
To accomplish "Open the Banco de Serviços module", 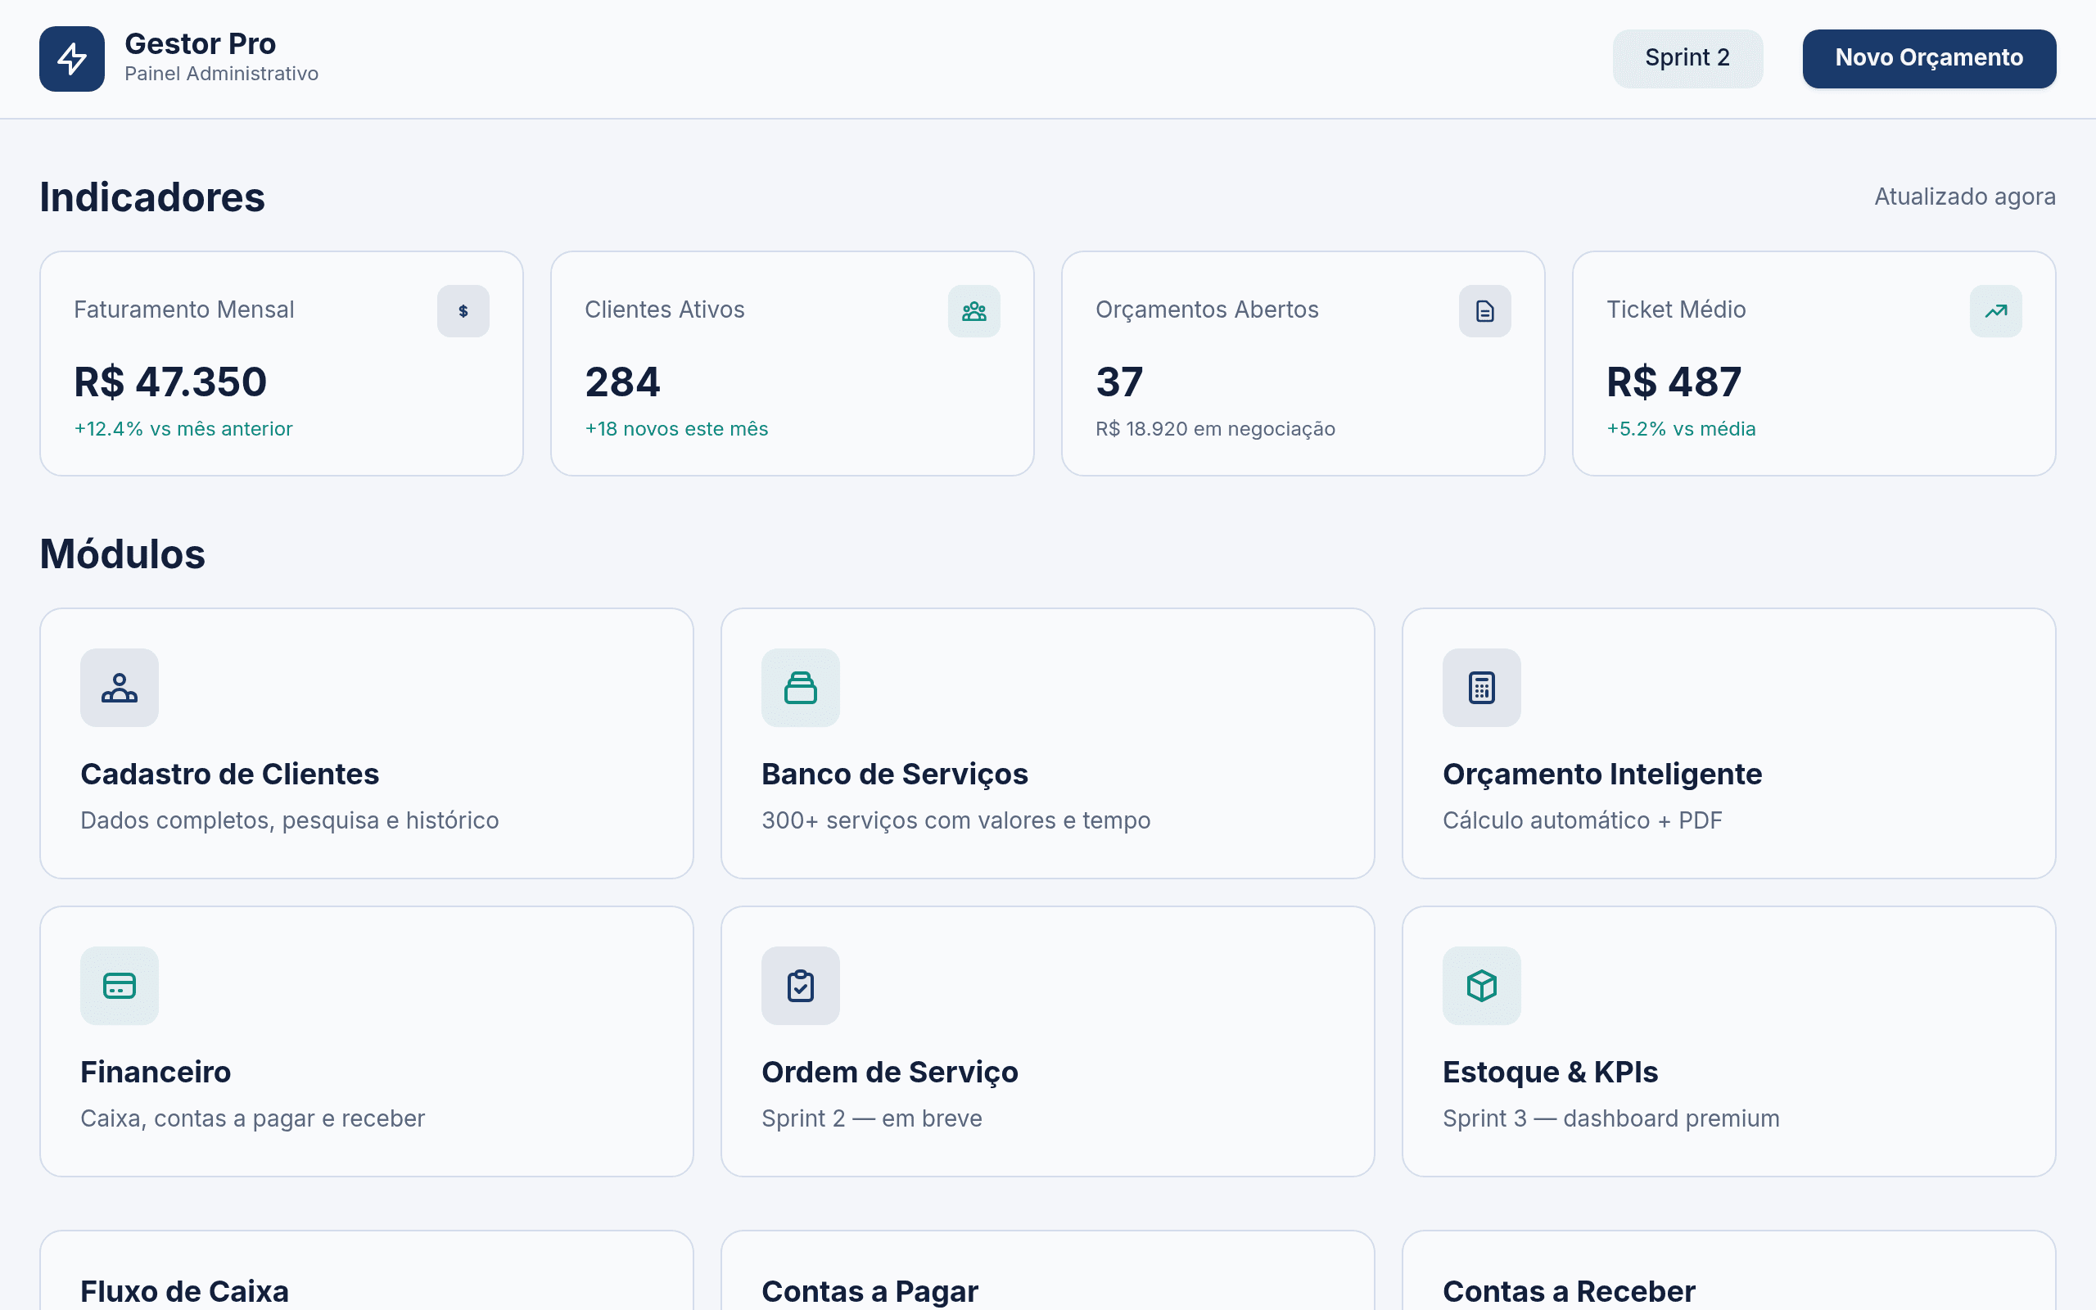I will 1047,743.
